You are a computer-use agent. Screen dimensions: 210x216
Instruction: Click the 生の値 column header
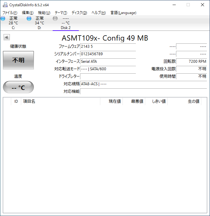click(184, 101)
